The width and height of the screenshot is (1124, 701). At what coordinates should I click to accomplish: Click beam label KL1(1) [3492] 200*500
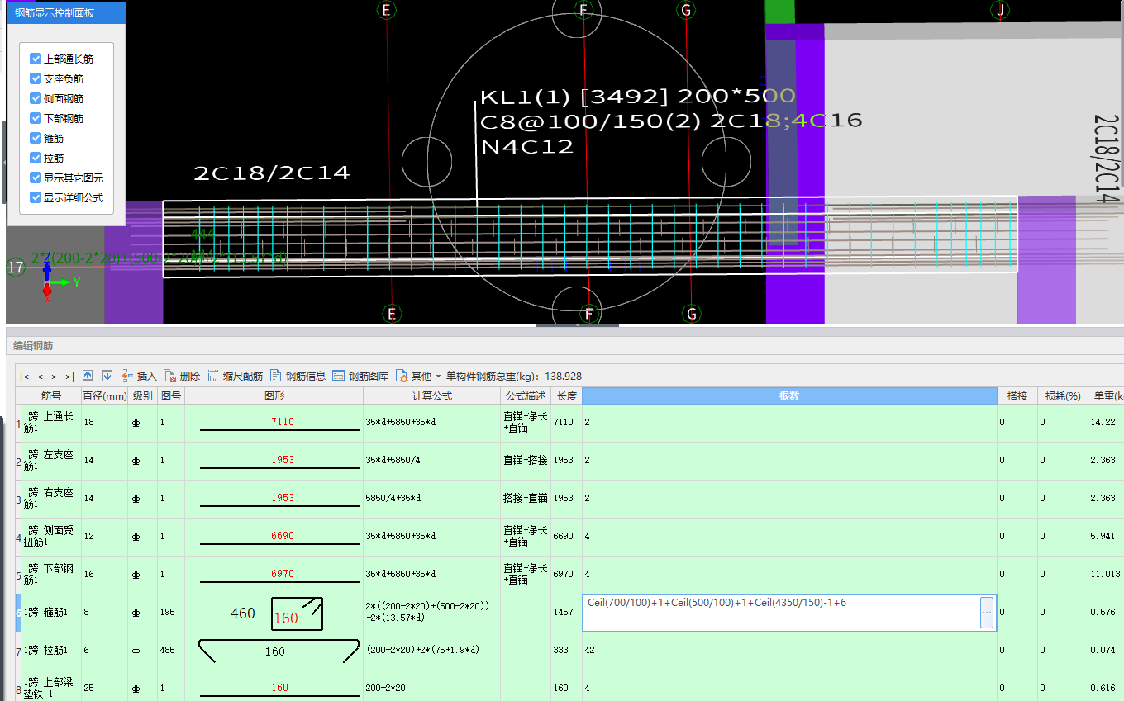pos(637,97)
